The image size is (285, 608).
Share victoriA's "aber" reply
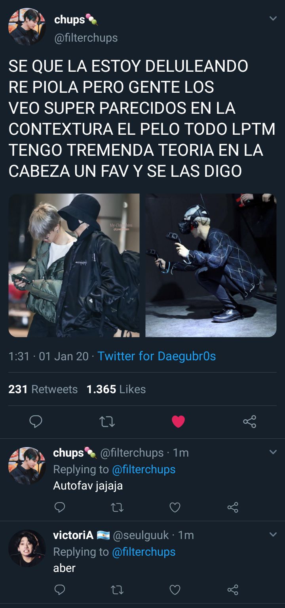pos(233,590)
